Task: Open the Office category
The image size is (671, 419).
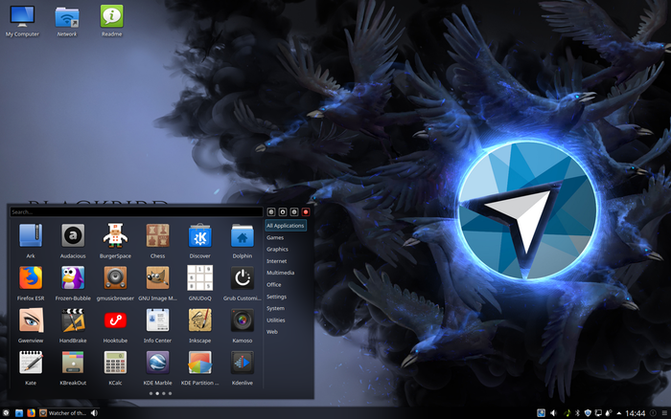Action: (x=274, y=284)
